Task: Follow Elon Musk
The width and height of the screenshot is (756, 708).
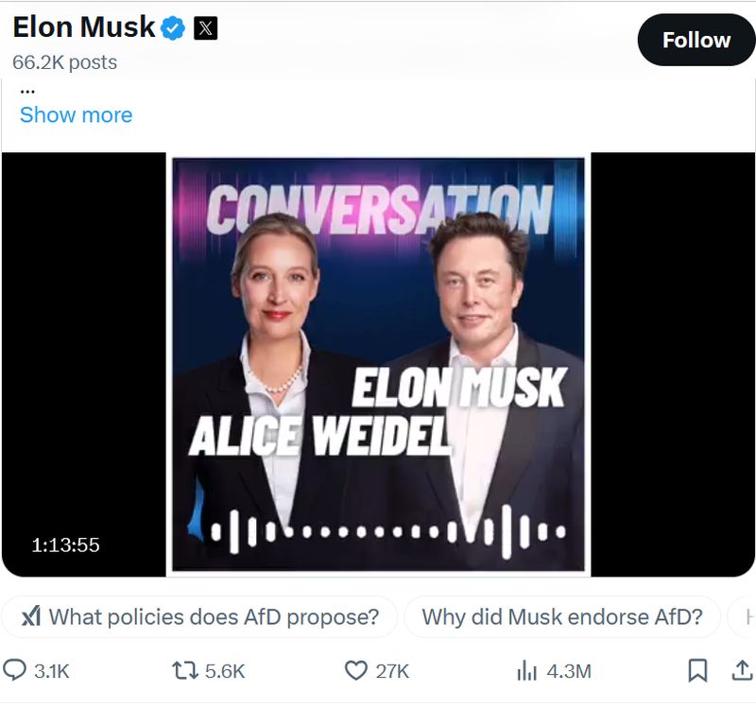Action: pyautogui.click(x=696, y=40)
